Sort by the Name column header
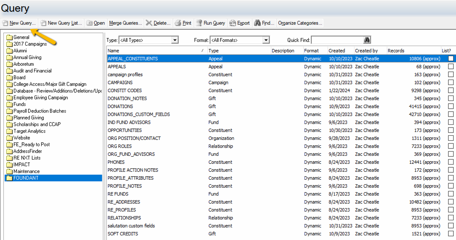456x240 pixels. click(x=155, y=51)
